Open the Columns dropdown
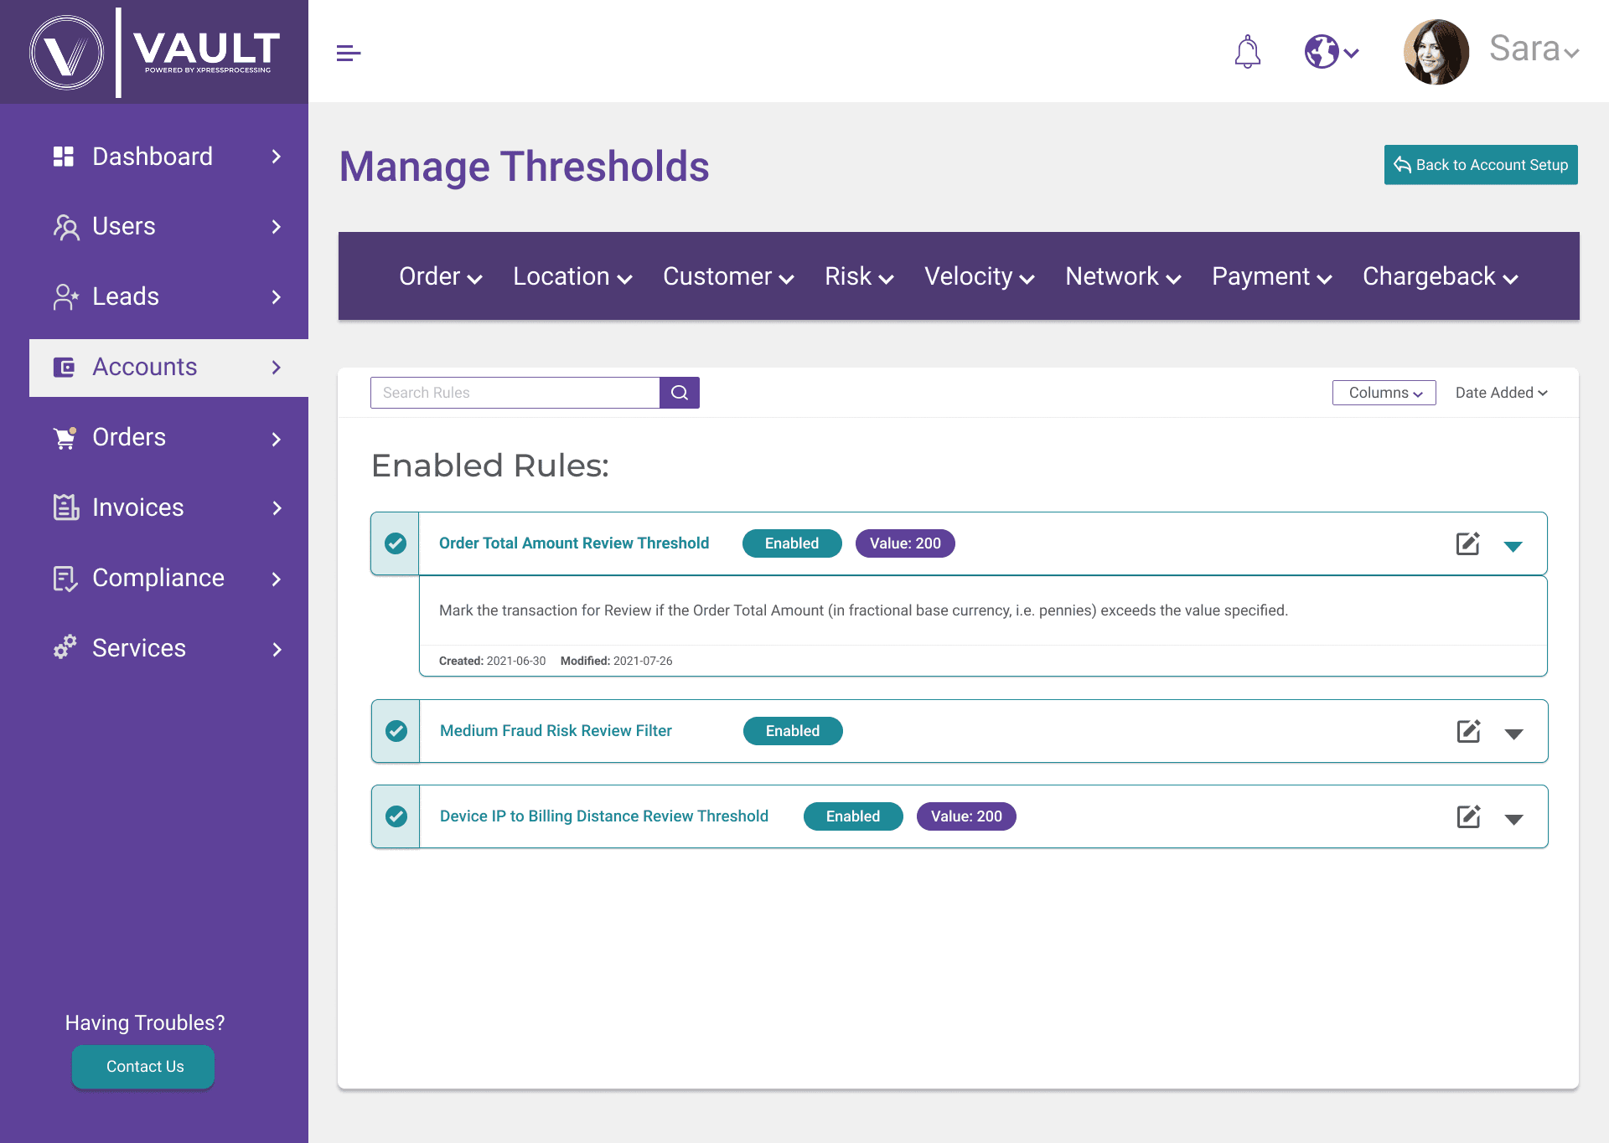Screen dimensions: 1609x1143 [x=1384, y=393]
